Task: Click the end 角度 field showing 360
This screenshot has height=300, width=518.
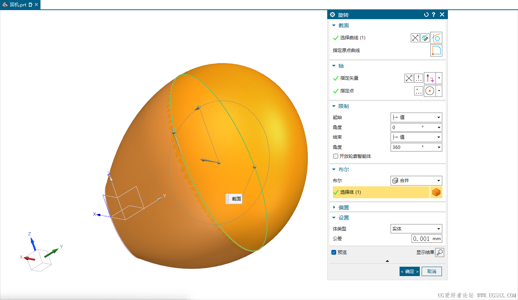Action: (416, 147)
